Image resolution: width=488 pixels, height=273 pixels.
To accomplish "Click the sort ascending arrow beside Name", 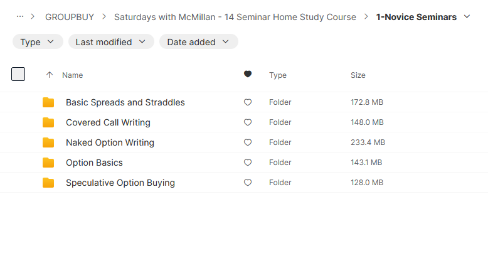I will click(50, 75).
